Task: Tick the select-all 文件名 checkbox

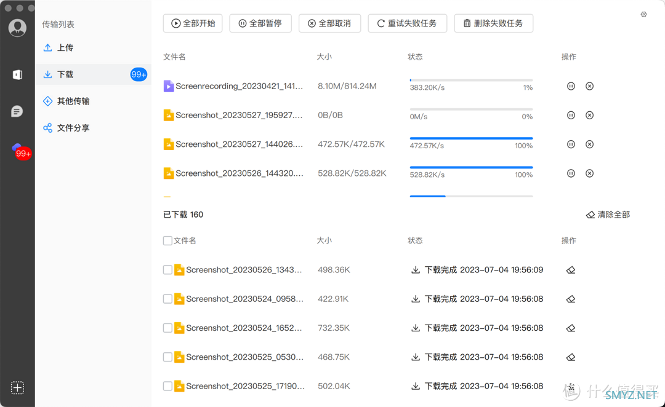Action: 167,240
